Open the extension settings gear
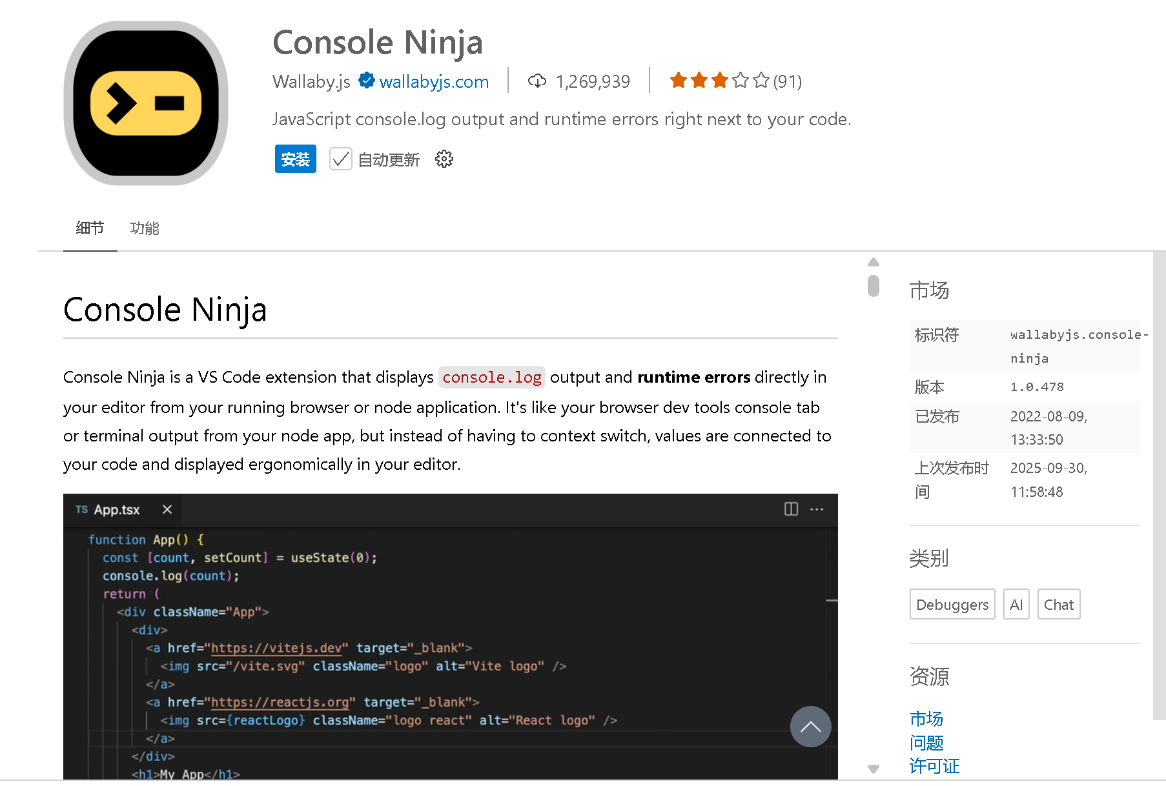This screenshot has width=1166, height=786. (x=444, y=159)
